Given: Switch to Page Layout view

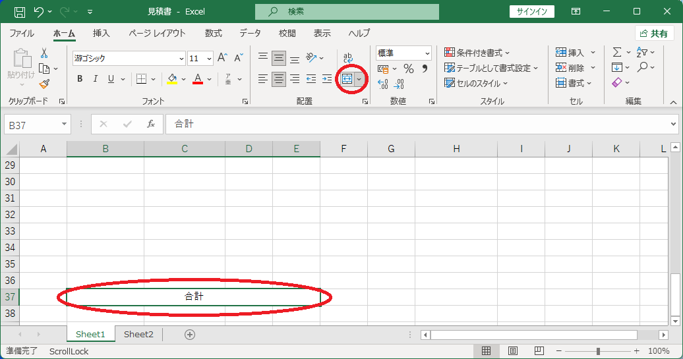Looking at the screenshot, I should click(513, 350).
